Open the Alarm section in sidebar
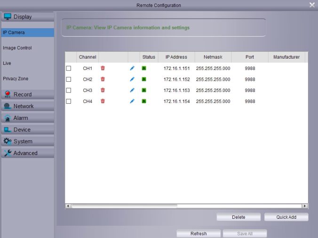Image resolution: width=318 pixels, height=238 pixels. pyautogui.click(x=27, y=118)
